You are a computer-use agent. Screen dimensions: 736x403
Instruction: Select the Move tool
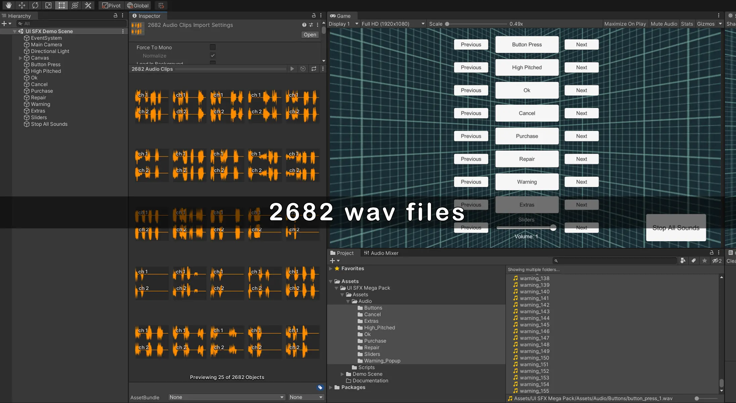click(x=22, y=5)
